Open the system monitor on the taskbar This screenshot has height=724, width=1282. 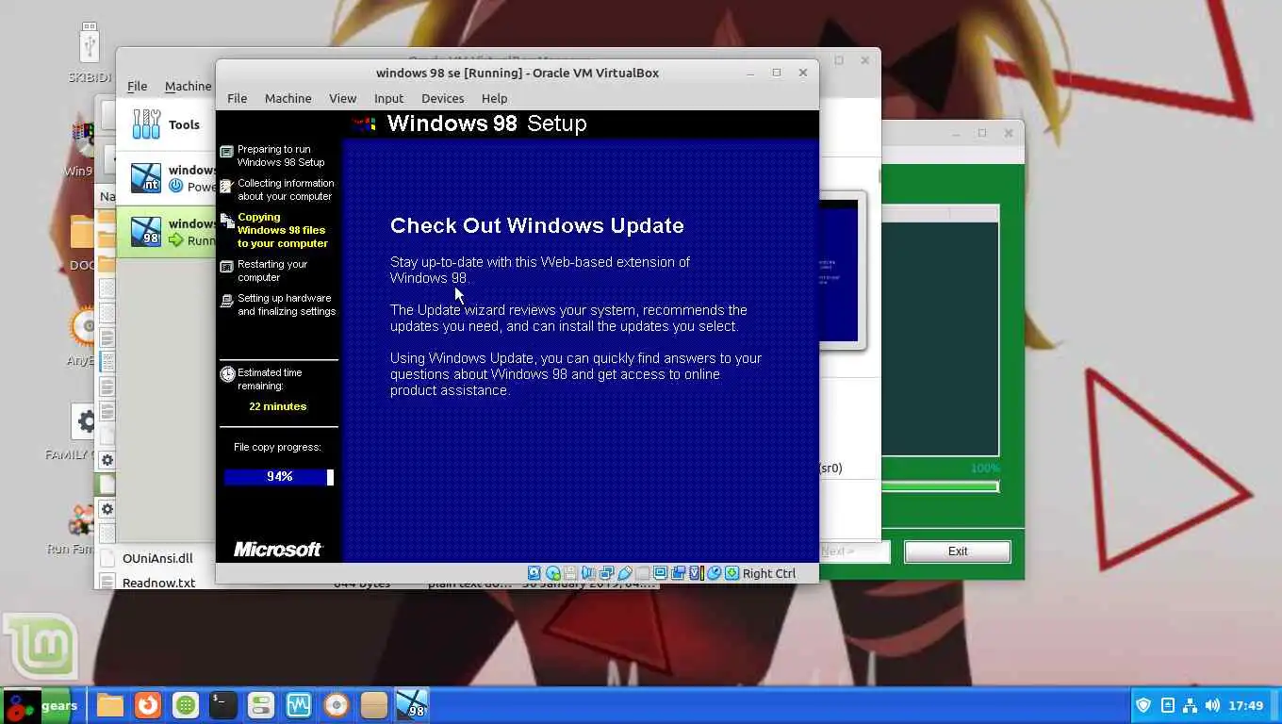[299, 705]
